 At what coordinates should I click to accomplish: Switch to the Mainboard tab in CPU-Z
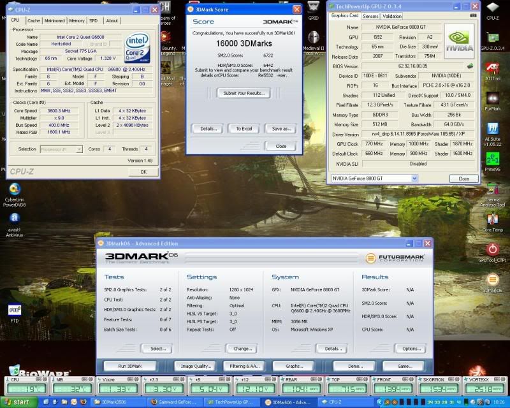coord(54,20)
